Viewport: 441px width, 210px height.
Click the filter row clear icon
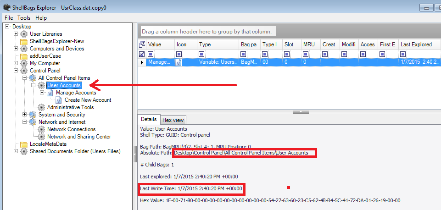pyautogui.click(x=142, y=54)
